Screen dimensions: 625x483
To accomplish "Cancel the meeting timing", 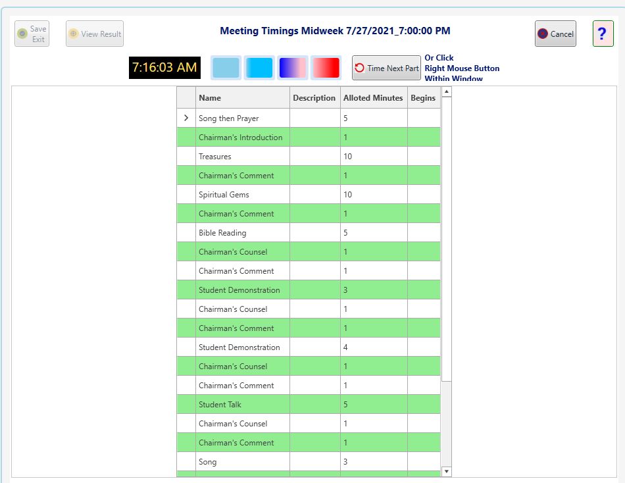I will click(x=555, y=34).
